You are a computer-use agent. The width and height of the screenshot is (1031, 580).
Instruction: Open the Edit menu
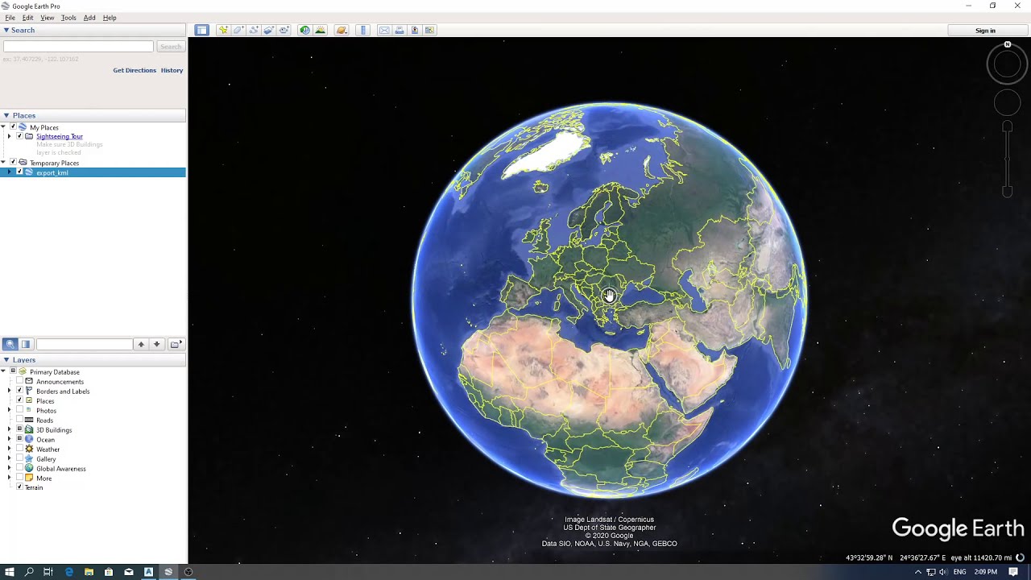(27, 18)
